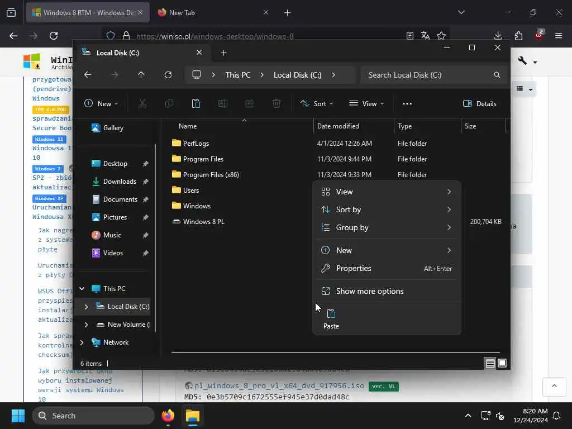Click the PC monitor icon in address bar

(x=197, y=75)
